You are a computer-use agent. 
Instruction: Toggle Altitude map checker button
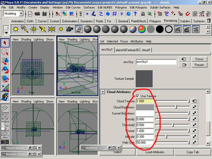point(194,136)
